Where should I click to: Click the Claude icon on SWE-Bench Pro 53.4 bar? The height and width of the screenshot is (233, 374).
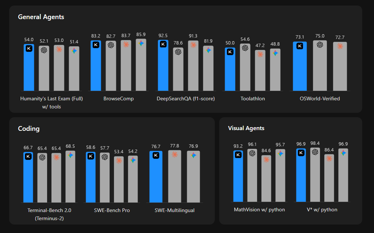pyautogui.click(x=119, y=161)
